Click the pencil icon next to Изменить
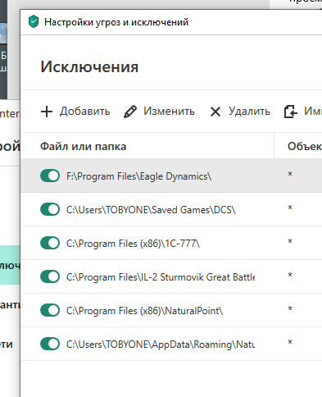Image resolution: width=322 pixels, height=397 pixels. click(130, 112)
